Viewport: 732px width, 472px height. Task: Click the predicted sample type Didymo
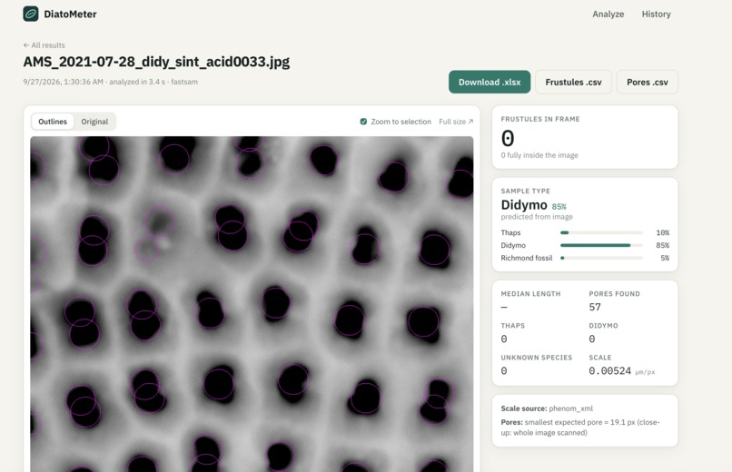click(x=524, y=205)
